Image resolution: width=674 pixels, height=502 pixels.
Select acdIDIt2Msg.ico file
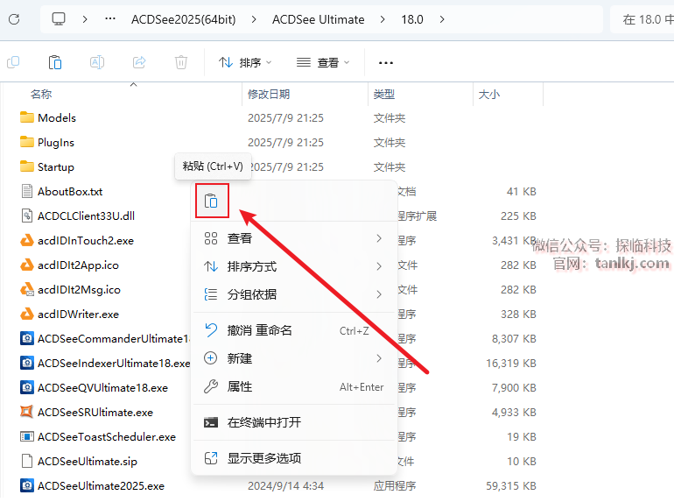[x=79, y=289]
